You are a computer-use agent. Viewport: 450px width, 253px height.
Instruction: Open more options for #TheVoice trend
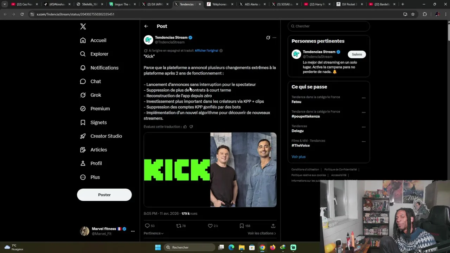(364, 142)
